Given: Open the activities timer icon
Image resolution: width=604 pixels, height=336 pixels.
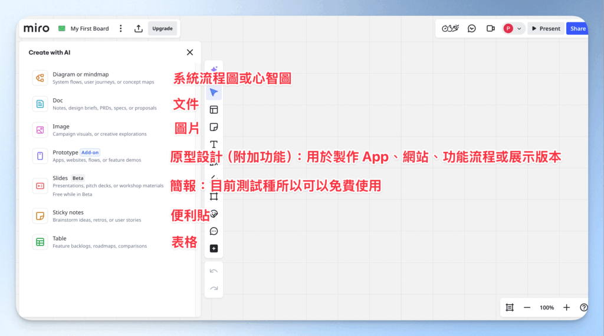Looking at the screenshot, I should tap(450, 28).
